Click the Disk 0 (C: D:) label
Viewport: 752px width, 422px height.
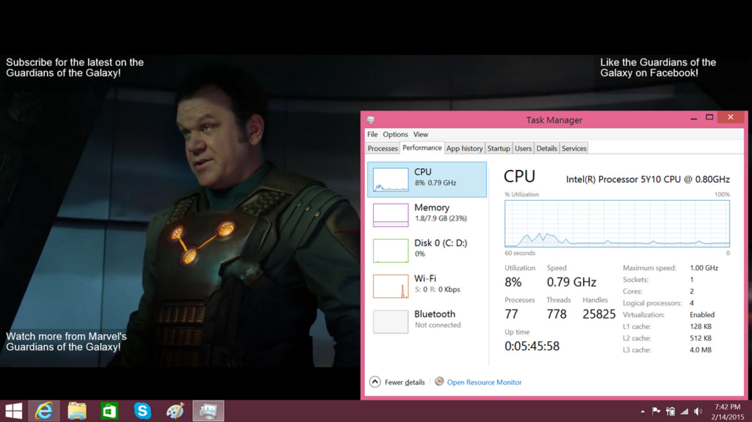coord(441,243)
